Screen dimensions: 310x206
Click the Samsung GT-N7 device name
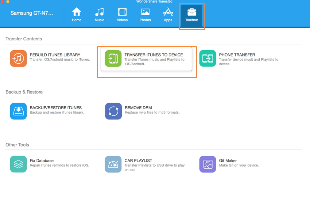[32, 13]
